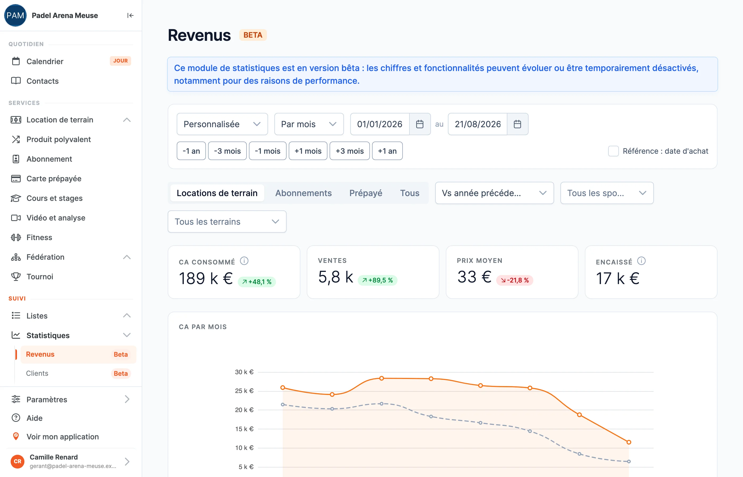Image resolution: width=743 pixels, height=477 pixels.
Task: Click the end date field 21/08/2026
Action: (x=478, y=124)
